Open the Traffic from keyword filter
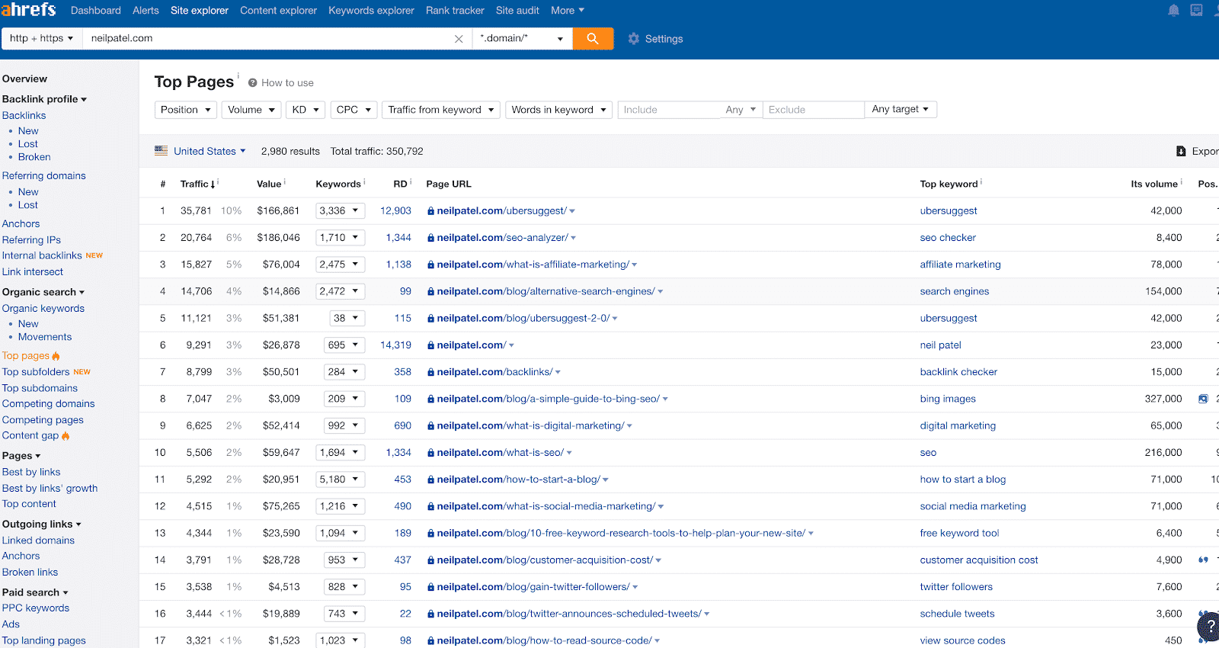The image size is (1219, 648). (x=440, y=110)
